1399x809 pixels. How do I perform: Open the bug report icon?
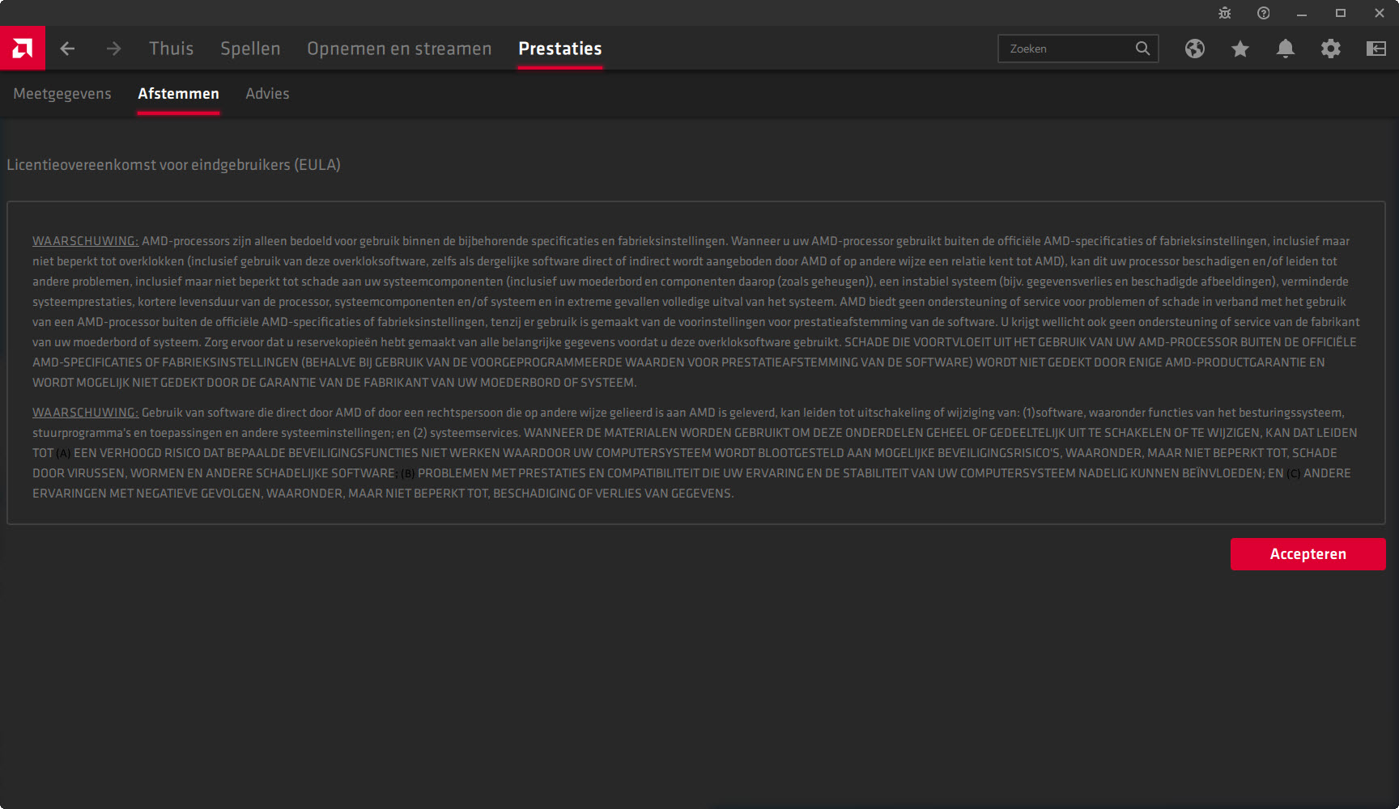click(x=1224, y=13)
